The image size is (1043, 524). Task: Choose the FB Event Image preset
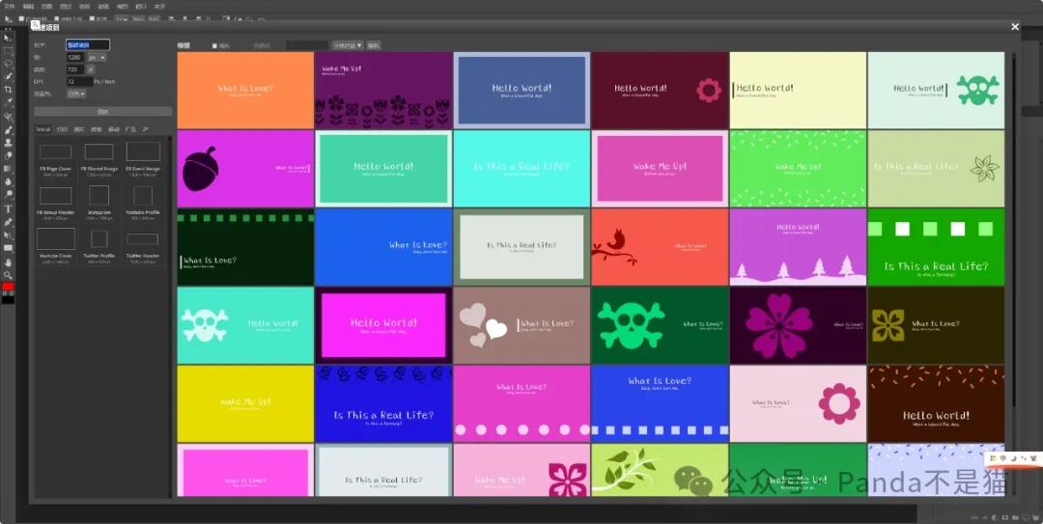pyautogui.click(x=143, y=158)
